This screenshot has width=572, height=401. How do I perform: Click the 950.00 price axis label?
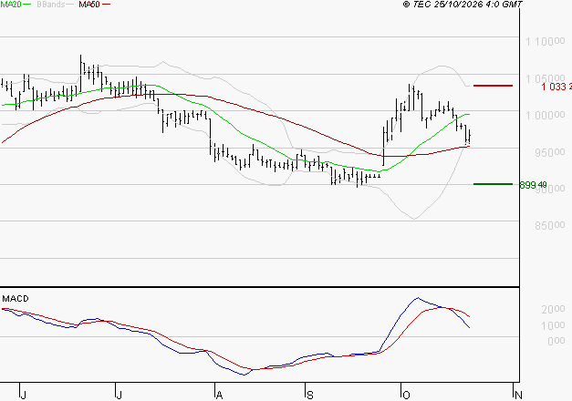(550, 152)
